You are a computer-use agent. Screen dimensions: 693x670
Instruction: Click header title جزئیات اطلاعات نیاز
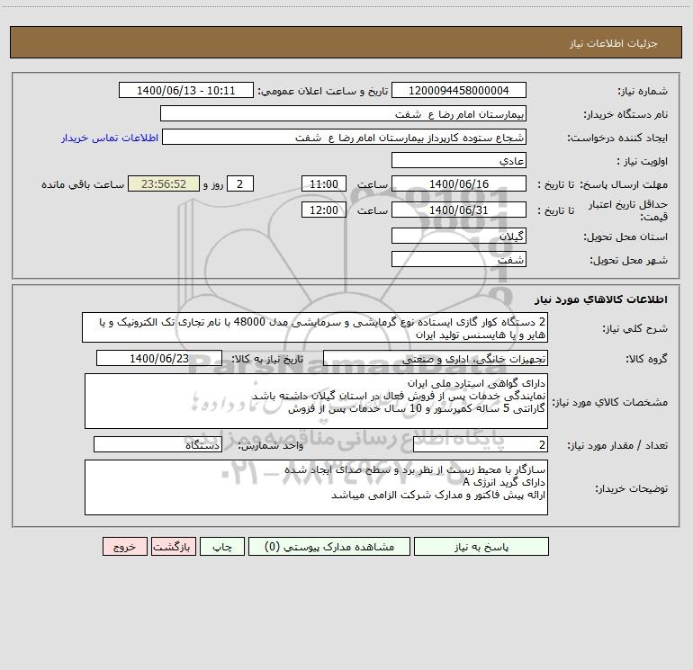pyautogui.click(x=614, y=43)
